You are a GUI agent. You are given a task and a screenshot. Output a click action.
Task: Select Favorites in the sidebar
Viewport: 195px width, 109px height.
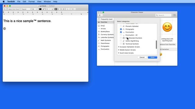(x=105, y=22)
